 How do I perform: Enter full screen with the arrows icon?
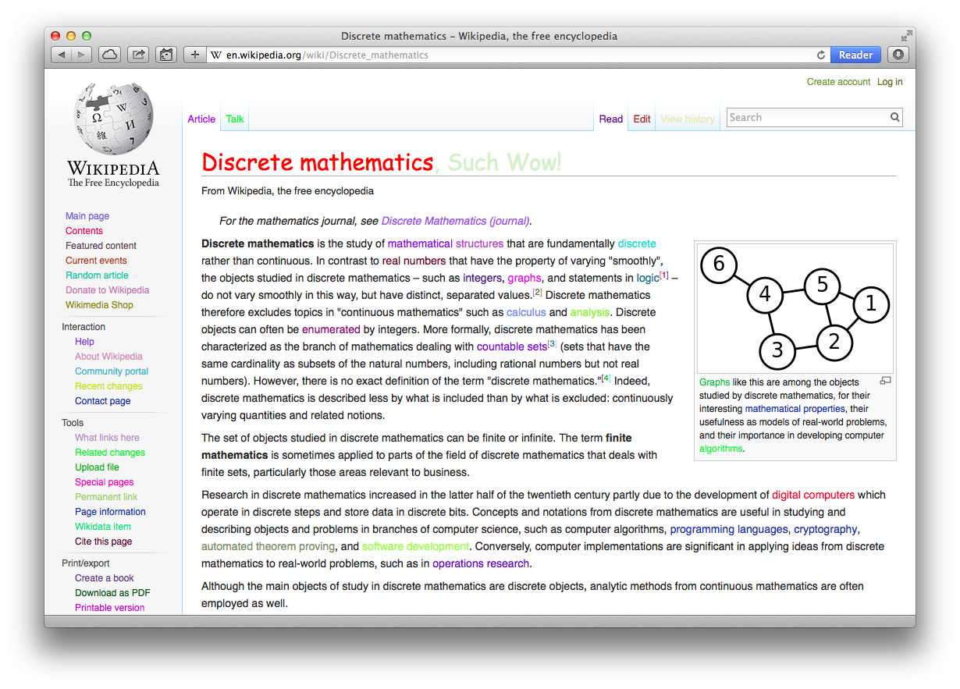(x=906, y=36)
